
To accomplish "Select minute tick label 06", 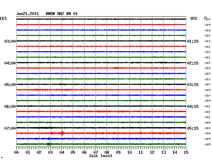I will 84,153.
